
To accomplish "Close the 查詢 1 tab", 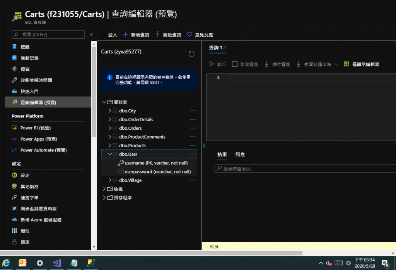I will [x=225, y=48].
